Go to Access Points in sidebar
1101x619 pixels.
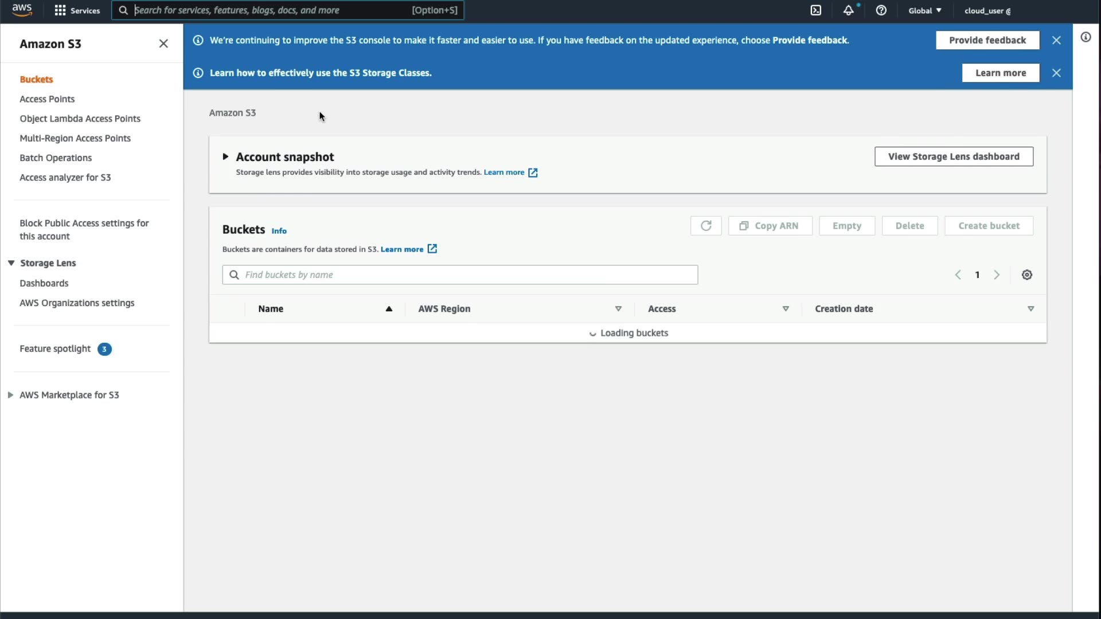[47, 99]
